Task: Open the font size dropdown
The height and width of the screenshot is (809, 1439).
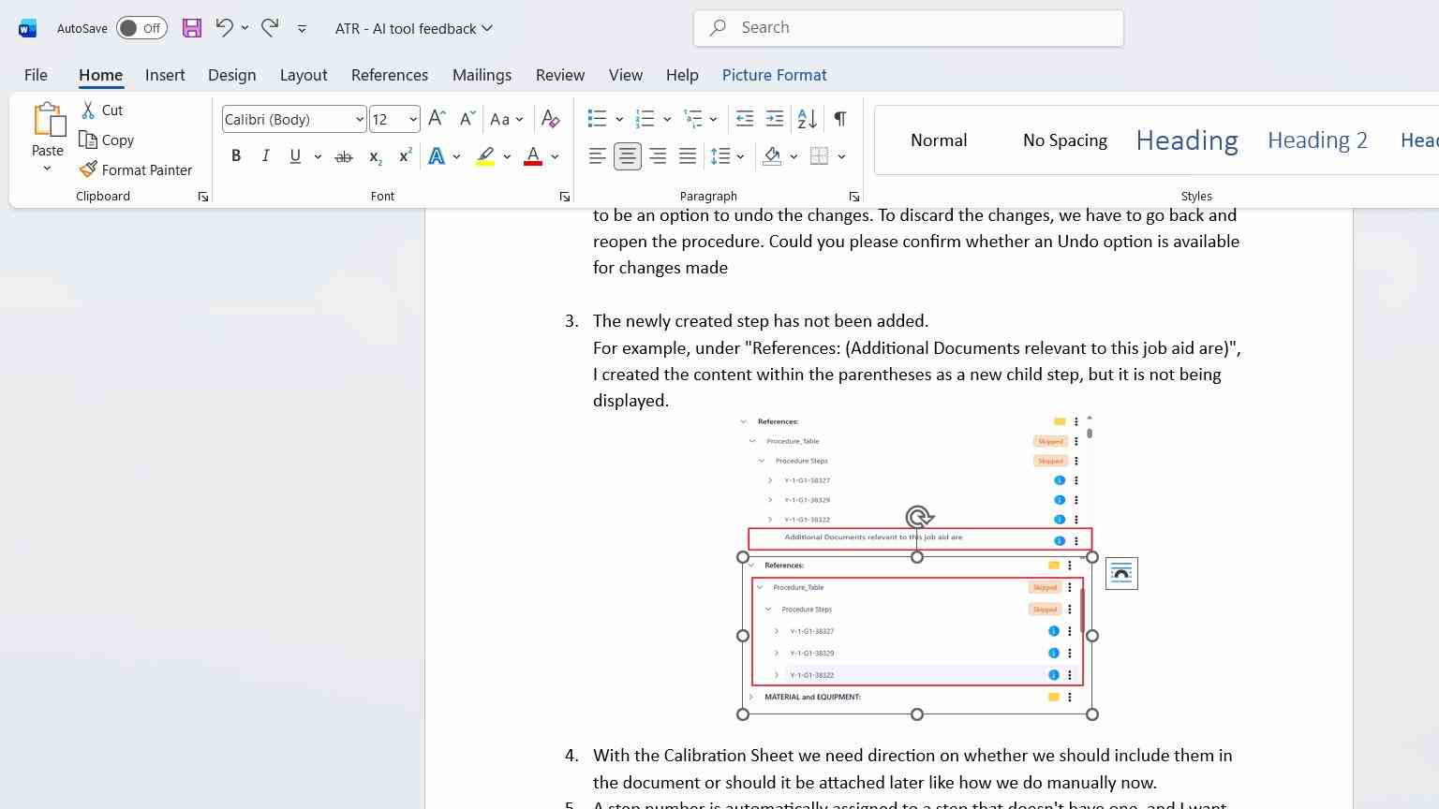Action: [413, 119]
